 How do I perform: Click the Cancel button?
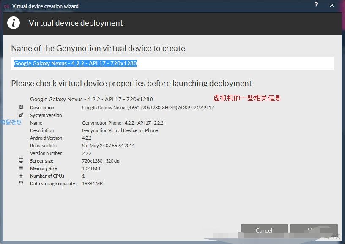coord(264,230)
